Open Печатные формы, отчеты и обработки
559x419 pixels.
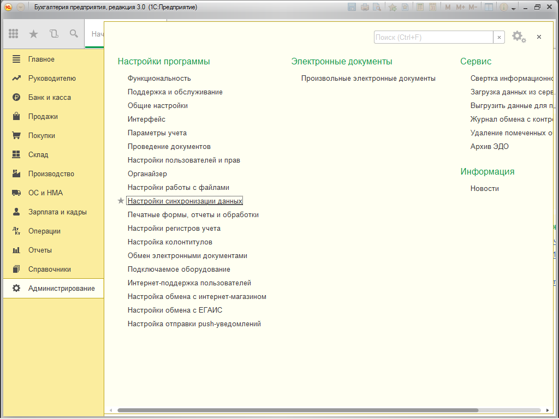pos(193,215)
